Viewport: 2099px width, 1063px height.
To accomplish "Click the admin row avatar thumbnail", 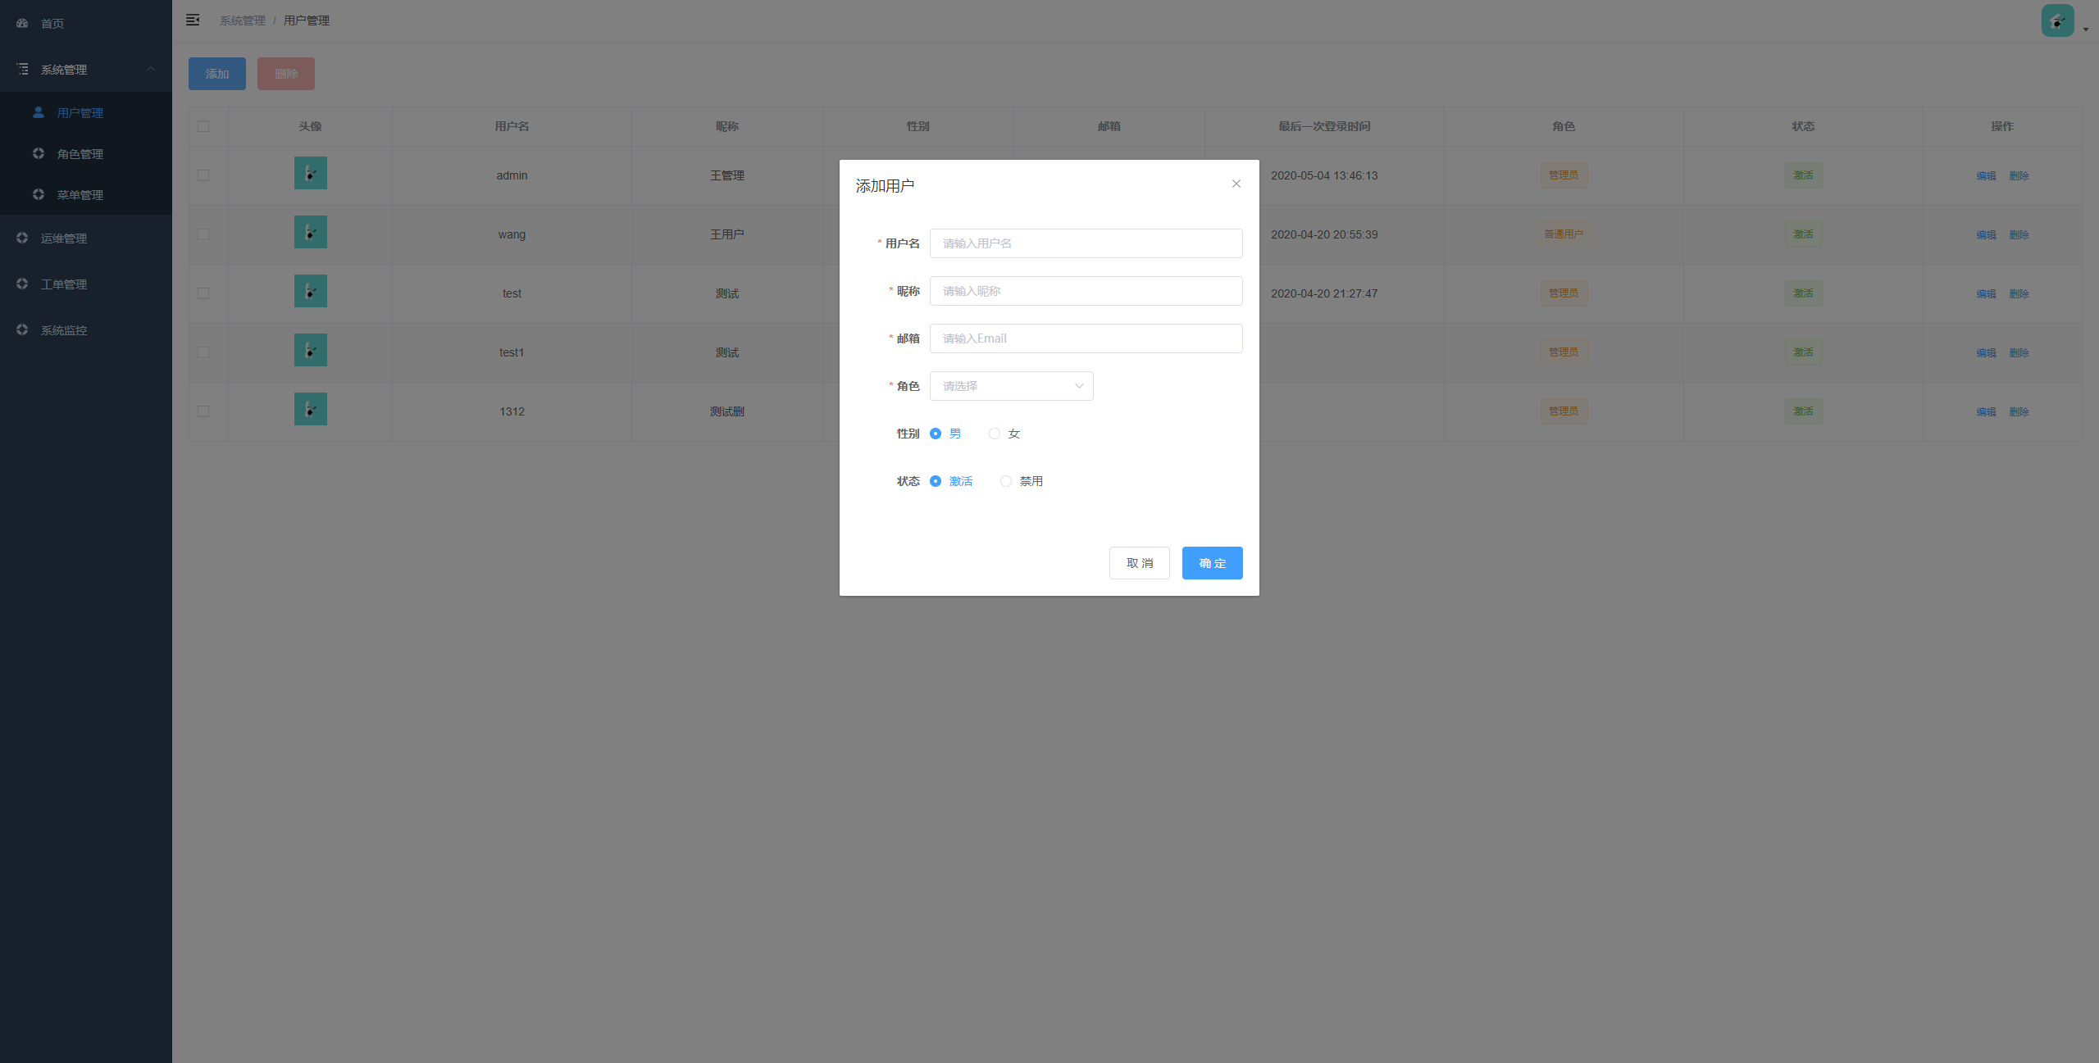I will pos(310,173).
